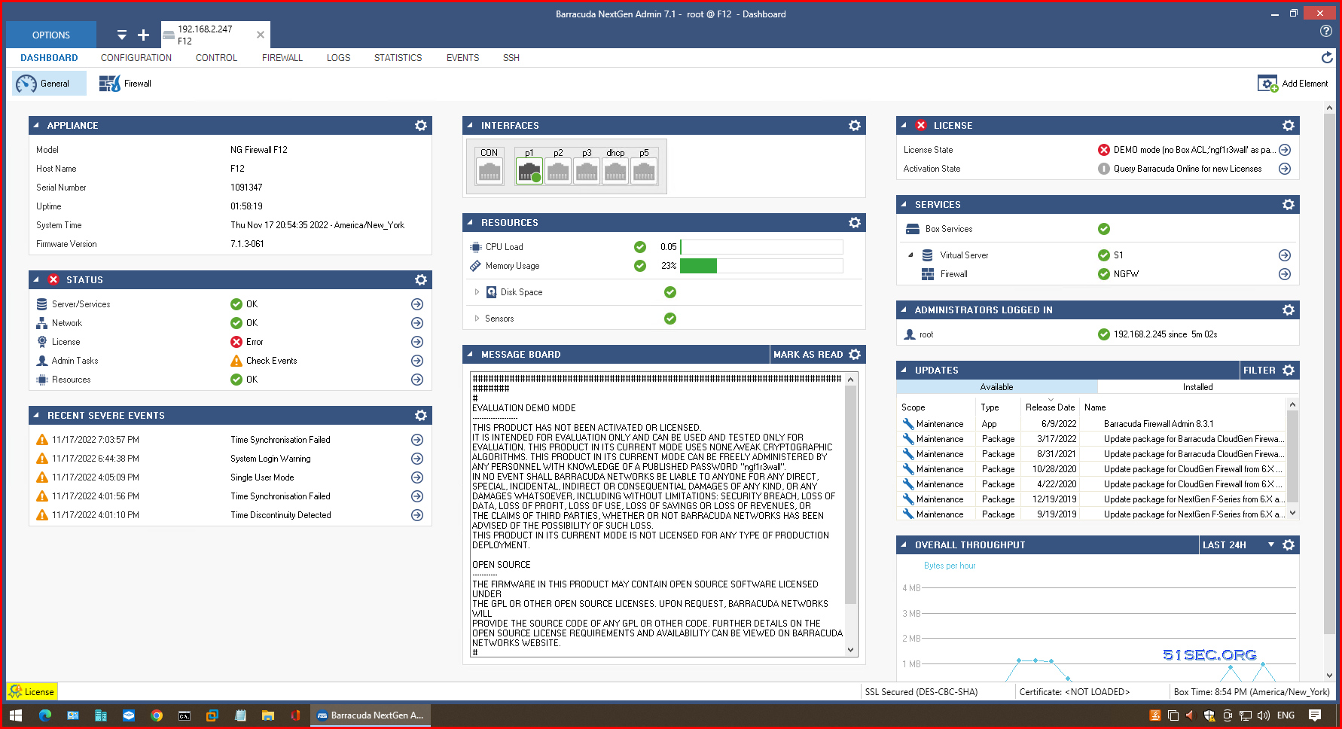Open Overall Throughput settings gear
The image size is (1342, 729).
pos(1289,545)
